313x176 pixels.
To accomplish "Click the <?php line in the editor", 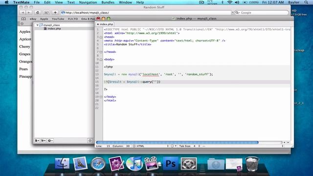I will 108,67.
